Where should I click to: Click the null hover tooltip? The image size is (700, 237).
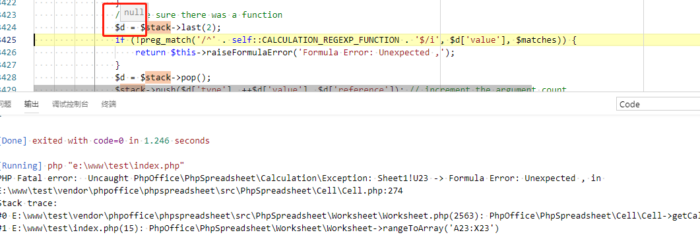[134, 13]
